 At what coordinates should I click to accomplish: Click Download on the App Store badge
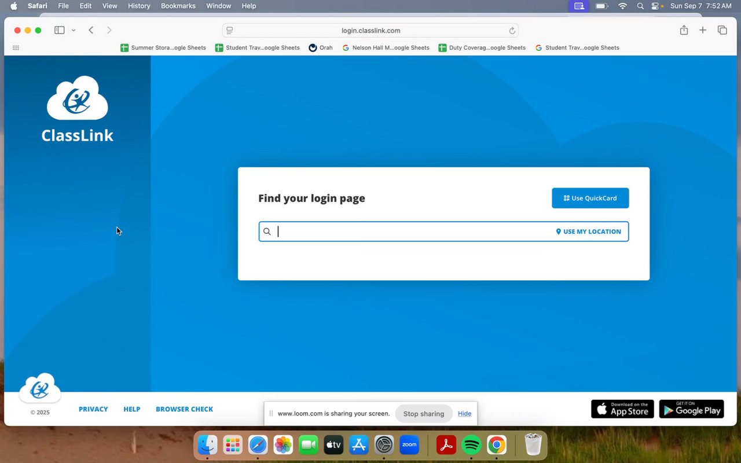(x=622, y=409)
